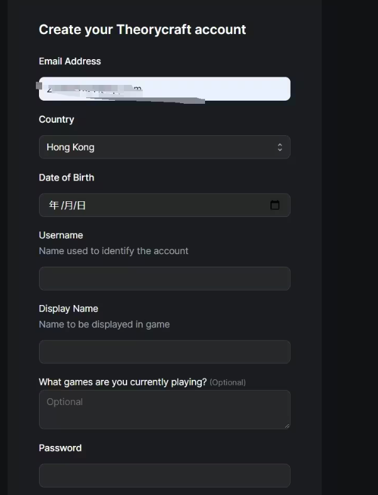Click the Password label
The height and width of the screenshot is (495, 378).
pos(60,448)
